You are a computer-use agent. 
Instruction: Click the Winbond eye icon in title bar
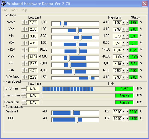(4, 4)
